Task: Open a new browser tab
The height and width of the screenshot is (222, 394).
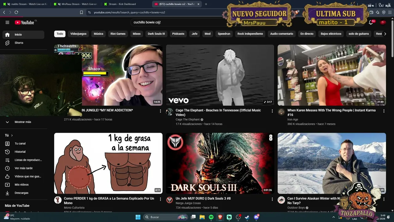Action: [x=206, y=4]
